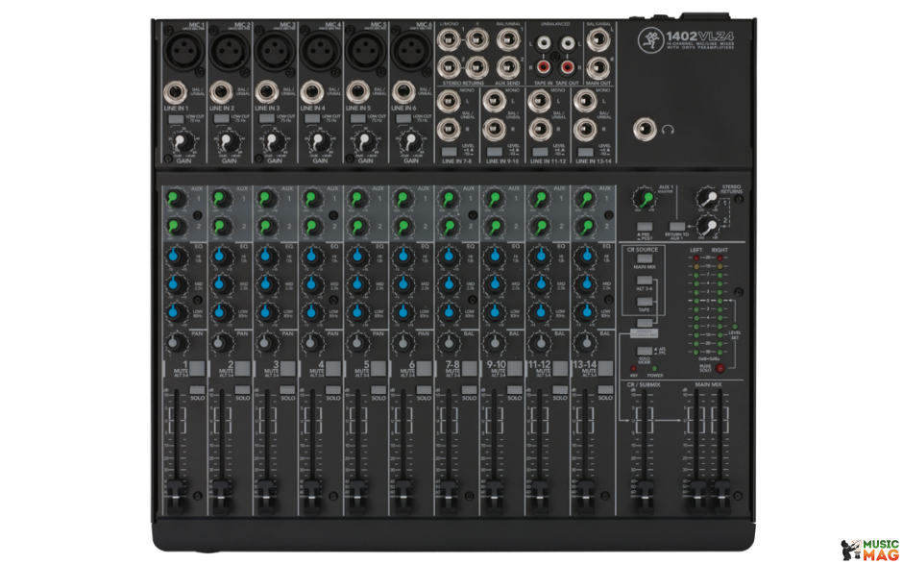The image size is (903, 564).
Task: Click the Aux 1 Master knob
Action: (645, 199)
